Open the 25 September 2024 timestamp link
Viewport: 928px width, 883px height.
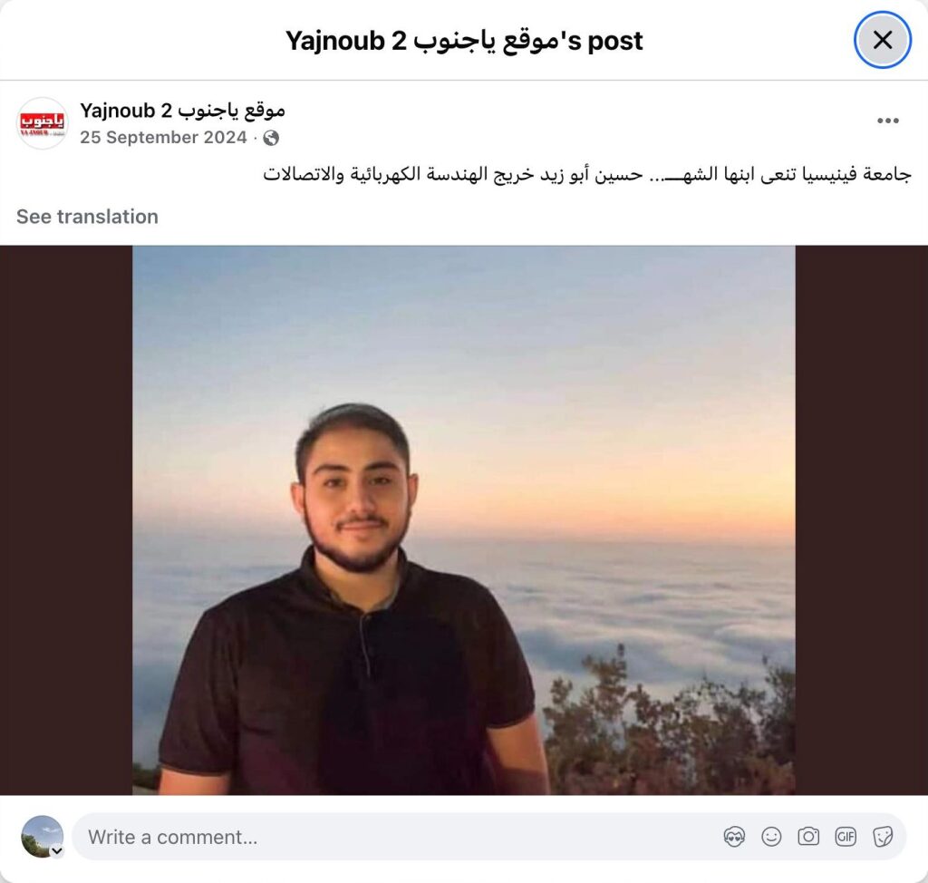click(x=163, y=138)
